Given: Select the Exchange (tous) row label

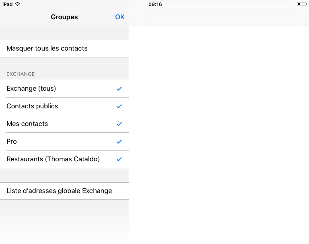Looking at the screenshot, I should tap(31, 88).
